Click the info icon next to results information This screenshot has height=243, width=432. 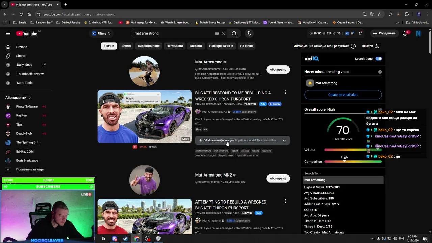[353, 46]
